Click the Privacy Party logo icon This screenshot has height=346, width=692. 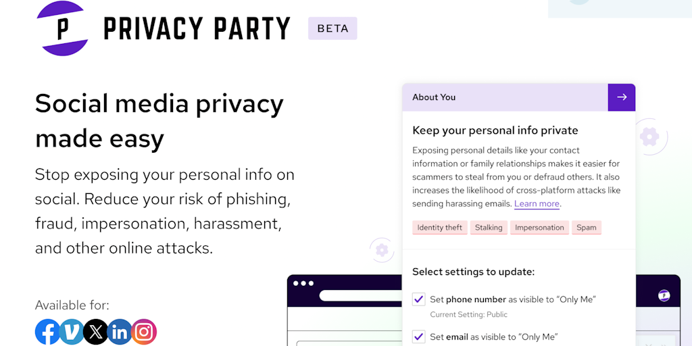(62, 28)
